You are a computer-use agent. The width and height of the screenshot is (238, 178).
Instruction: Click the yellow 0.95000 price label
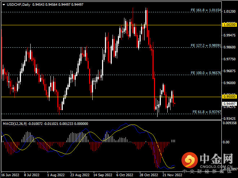click(x=229, y=97)
